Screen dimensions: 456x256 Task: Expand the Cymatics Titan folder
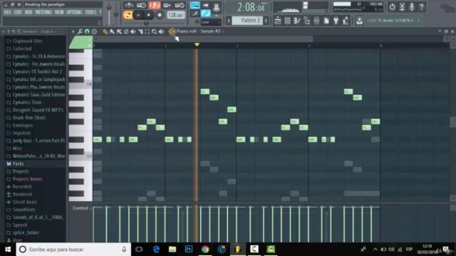27,102
